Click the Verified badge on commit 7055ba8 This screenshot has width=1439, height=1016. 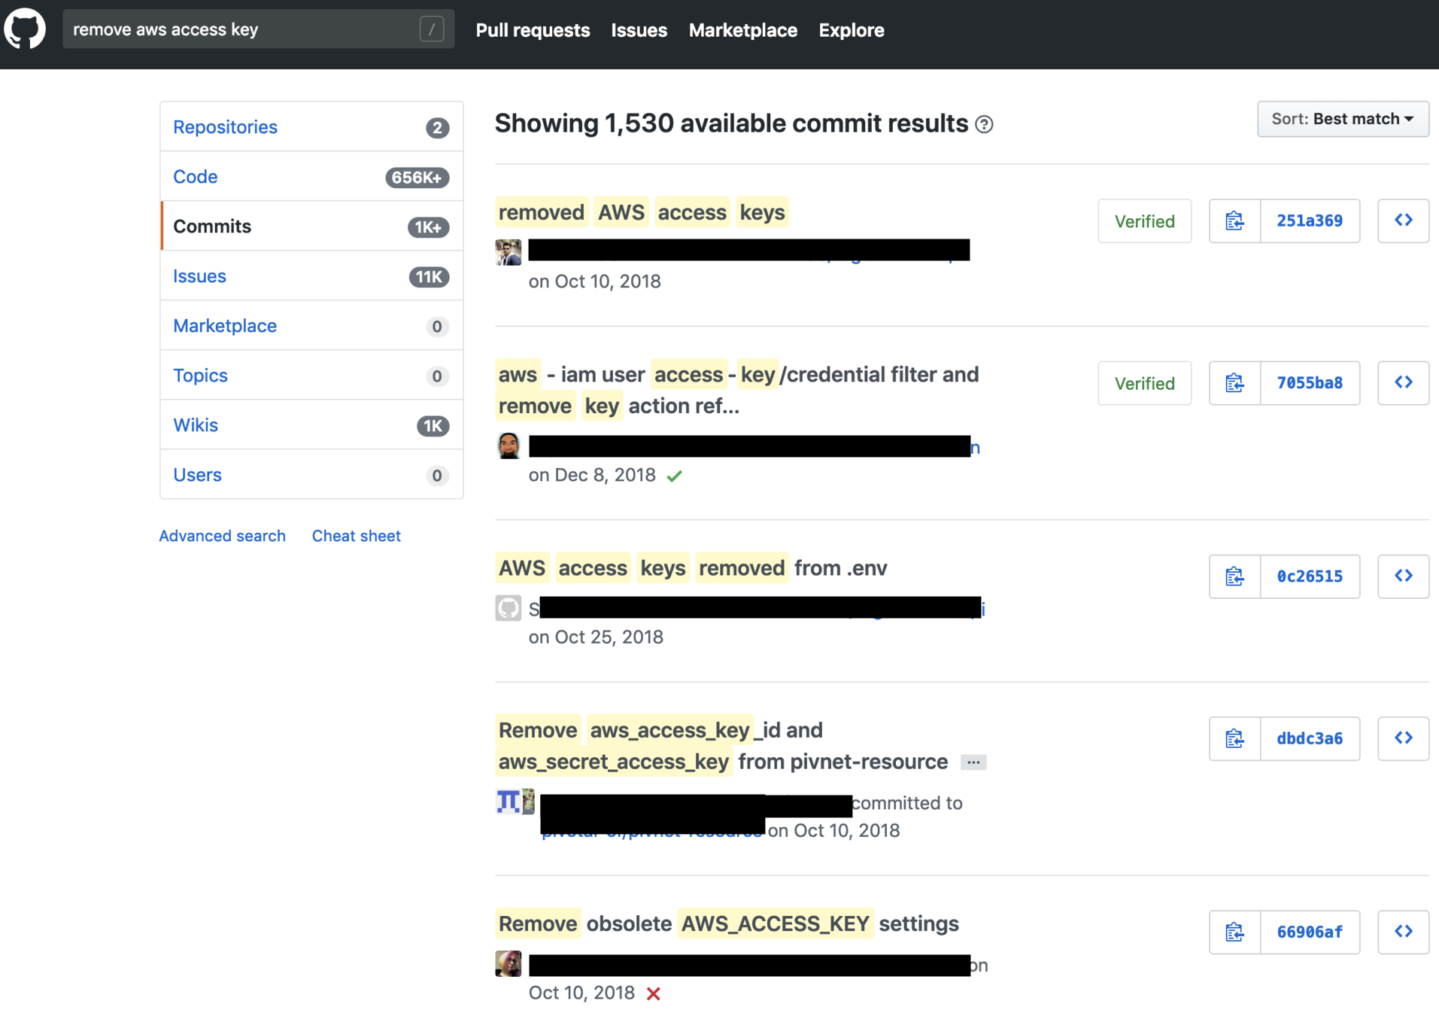pyautogui.click(x=1144, y=384)
